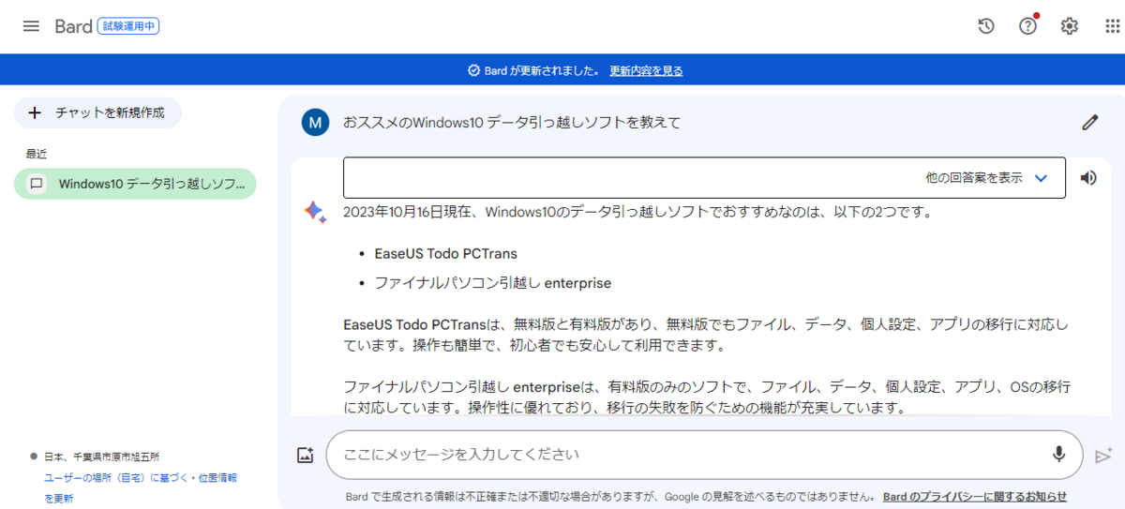Activate the microphone voice input

(1058, 455)
